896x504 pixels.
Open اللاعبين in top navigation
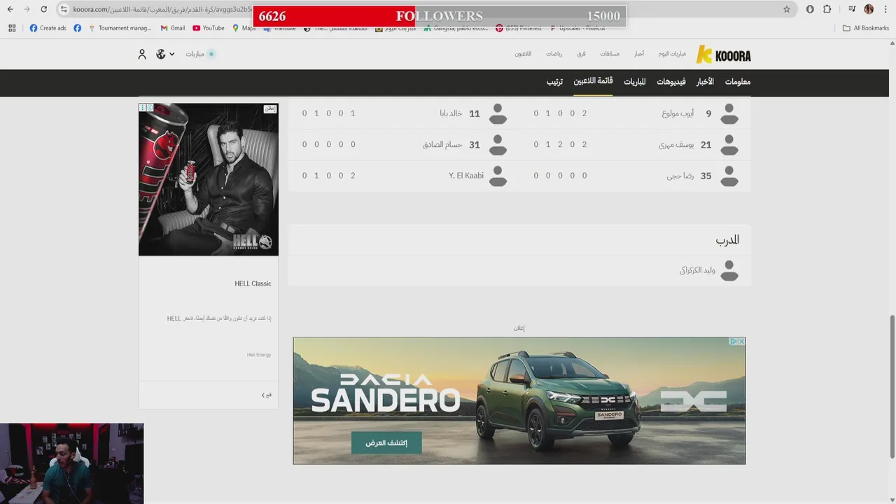[523, 54]
